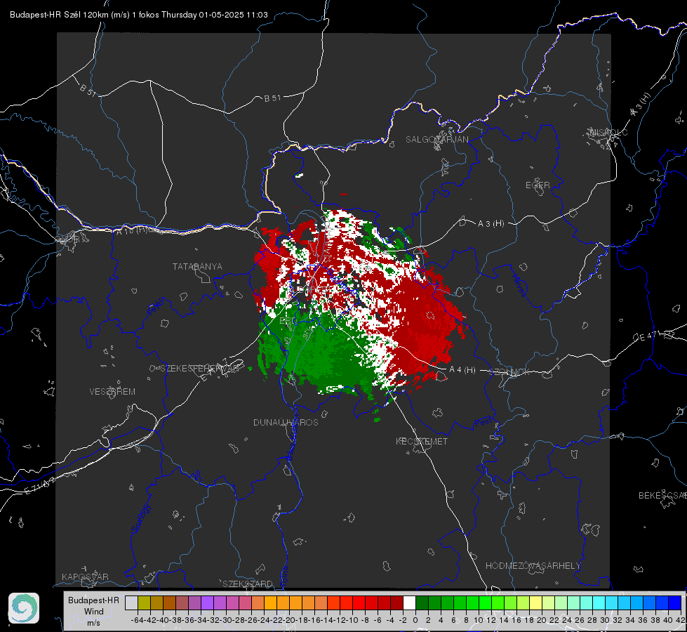Screen dimensions: 687x632
Task: Click the SZEKSZÁRD city label
Action: tap(248, 584)
